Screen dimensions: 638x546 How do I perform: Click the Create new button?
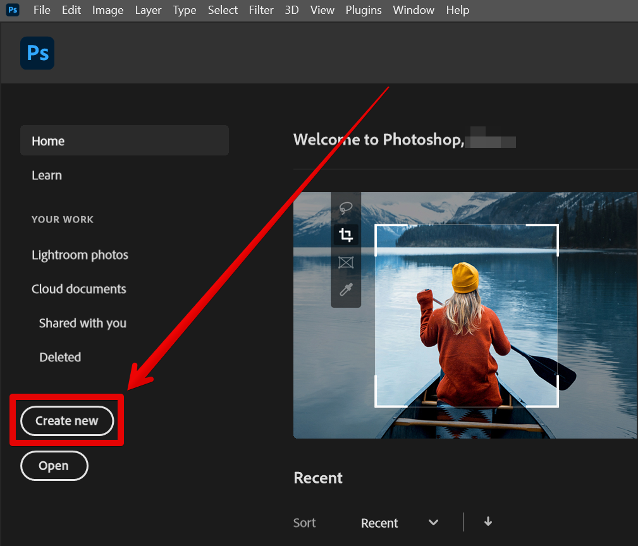point(67,421)
